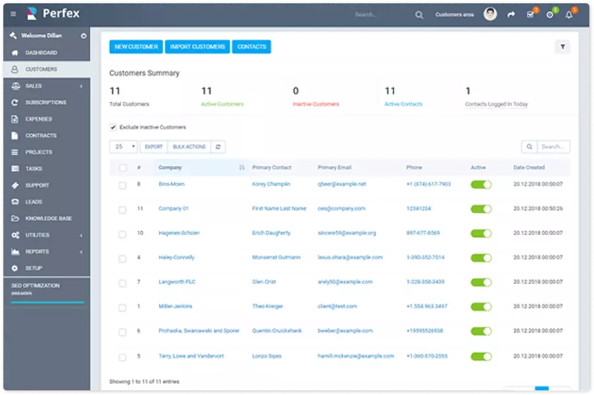Select the checkbox for the Company 01 row
This screenshot has width=594, height=395.
pyautogui.click(x=123, y=210)
